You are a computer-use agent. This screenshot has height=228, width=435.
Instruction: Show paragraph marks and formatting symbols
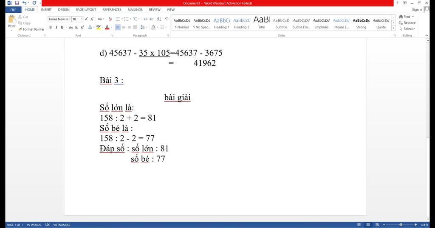click(166, 19)
